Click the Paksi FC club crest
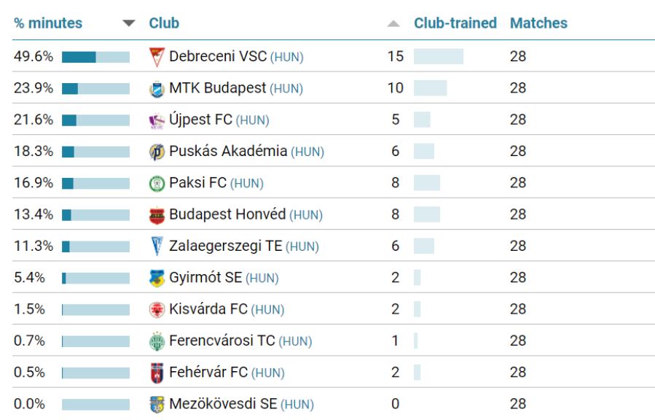 tap(157, 184)
